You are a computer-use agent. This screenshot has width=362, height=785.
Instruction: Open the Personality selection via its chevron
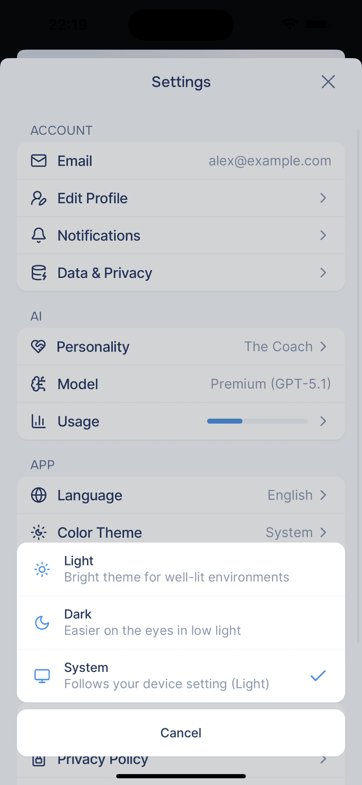(323, 346)
